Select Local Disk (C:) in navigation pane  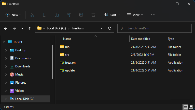pyautogui.click(x=25, y=99)
